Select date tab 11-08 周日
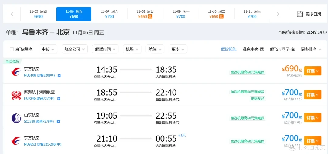 [145, 14]
